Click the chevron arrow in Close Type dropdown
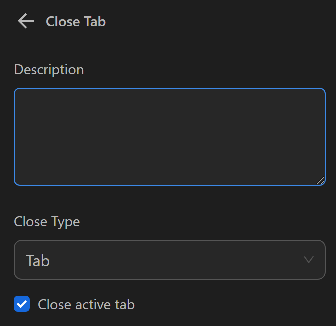Screen dimensions: 336x326 click(309, 260)
